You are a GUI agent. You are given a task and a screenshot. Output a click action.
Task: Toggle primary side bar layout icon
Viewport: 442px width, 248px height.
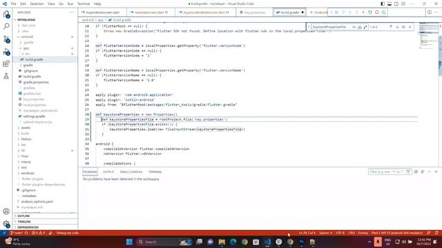click(383, 4)
